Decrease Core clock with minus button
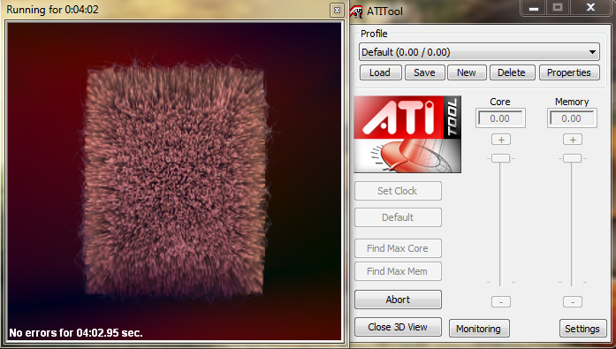616x349 pixels. pyautogui.click(x=501, y=302)
